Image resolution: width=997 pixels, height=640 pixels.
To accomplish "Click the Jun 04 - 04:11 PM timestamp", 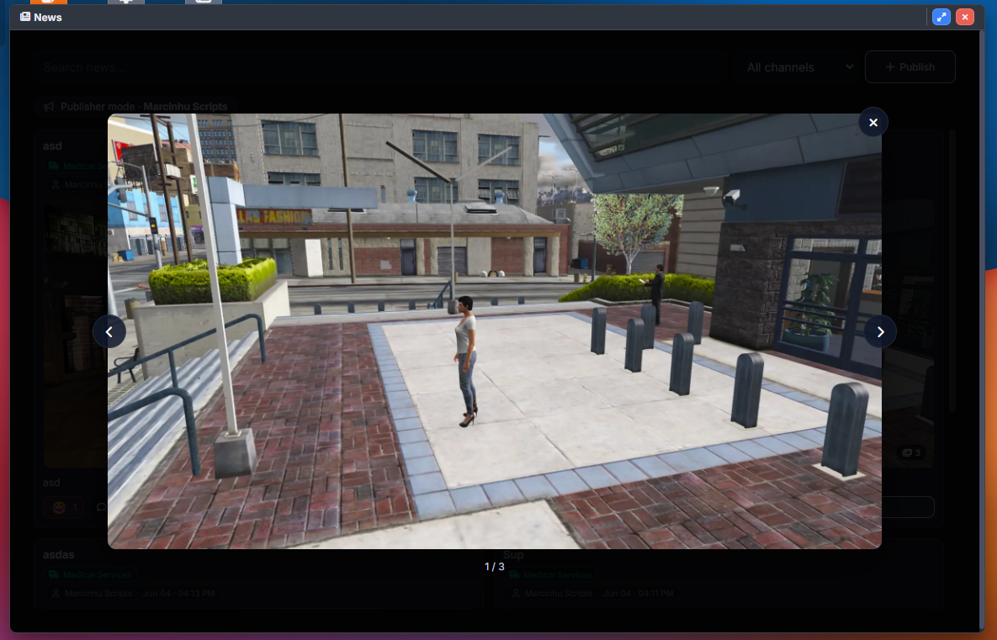I will pos(639,593).
